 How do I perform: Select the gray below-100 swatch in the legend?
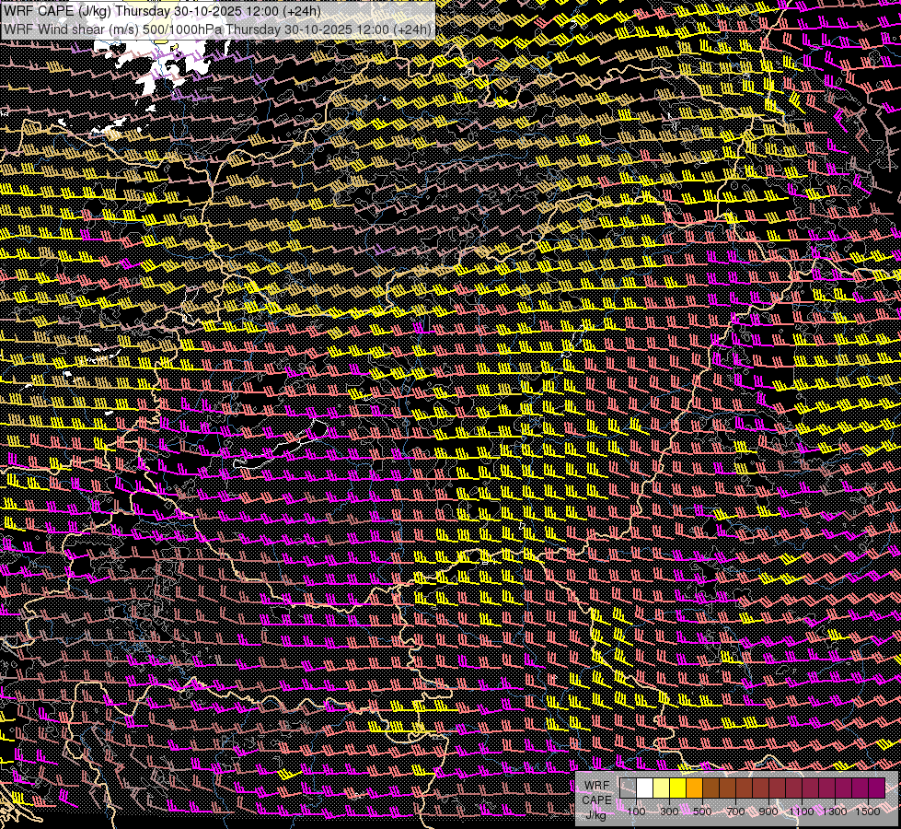(x=628, y=788)
